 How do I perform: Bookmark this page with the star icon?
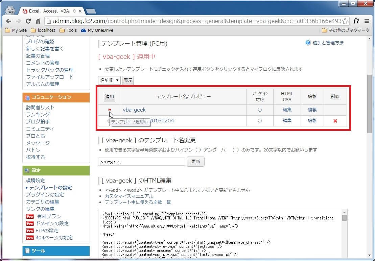pos(345,21)
